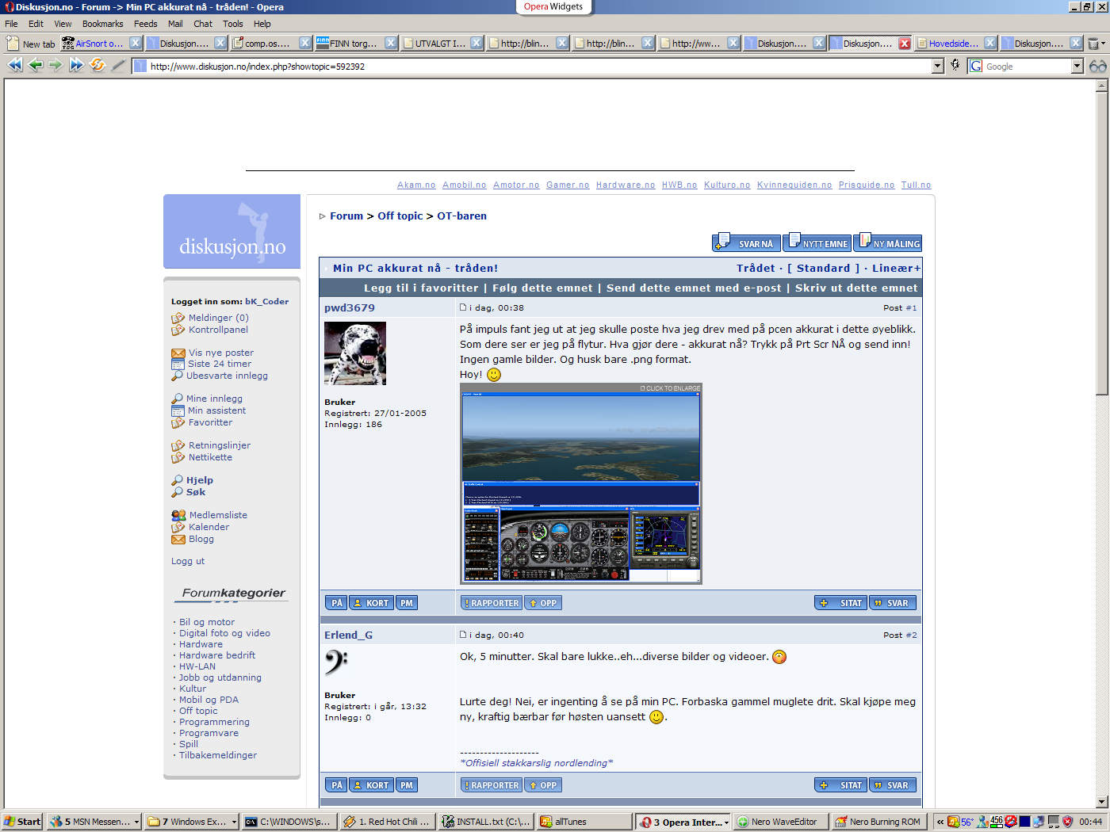Click 'Legg til i favoritter' link
The height and width of the screenshot is (832, 1110).
[421, 288]
